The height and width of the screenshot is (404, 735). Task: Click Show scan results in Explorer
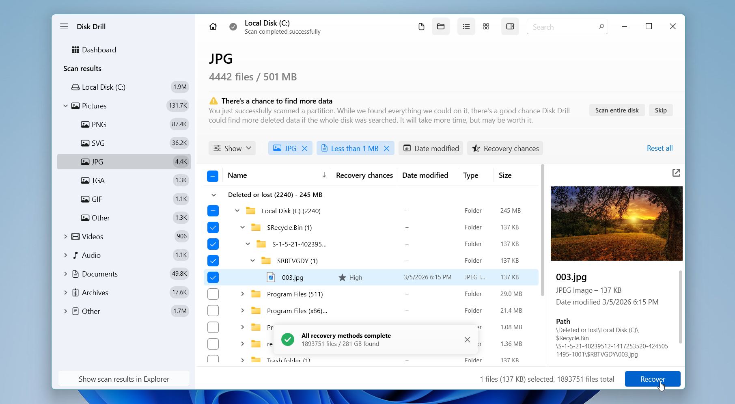[124, 379]
